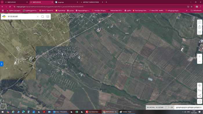This screenshot has height=114, width=203.
Task: Open the notification center in system tray
Action: pyautogui.click(x=200, y=112)
